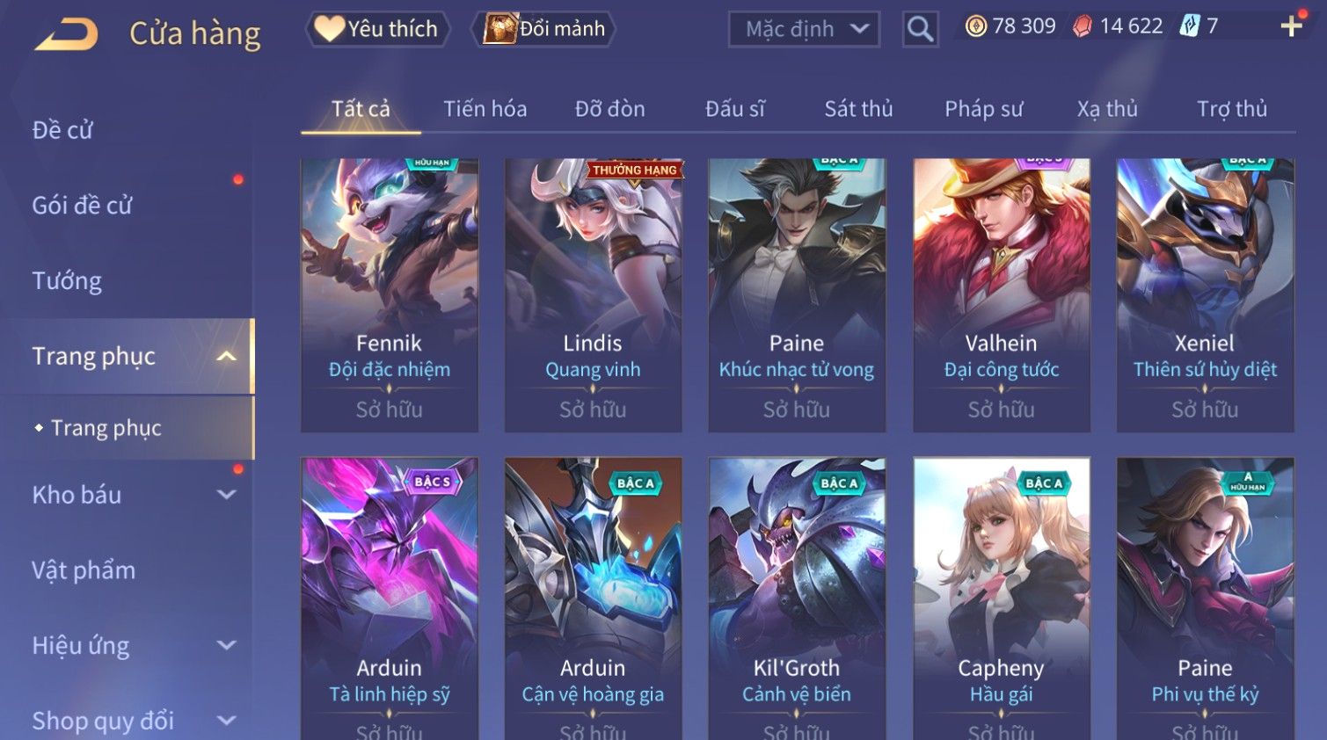This screenshot has height=740, width=1327.
Task: Select the Fennik Đội đặc nhiệm skin
Action: [390, 295]
